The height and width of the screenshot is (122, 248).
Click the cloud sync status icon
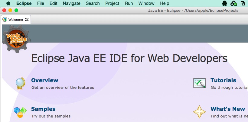coord(234,3)
